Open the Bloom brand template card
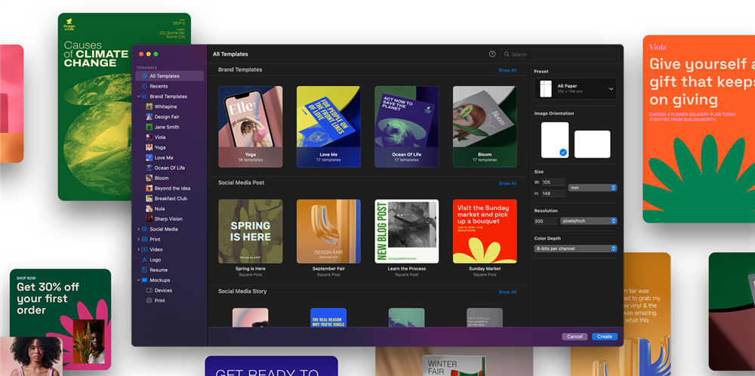This screenshot has height=376, width=755. point(485,127)
